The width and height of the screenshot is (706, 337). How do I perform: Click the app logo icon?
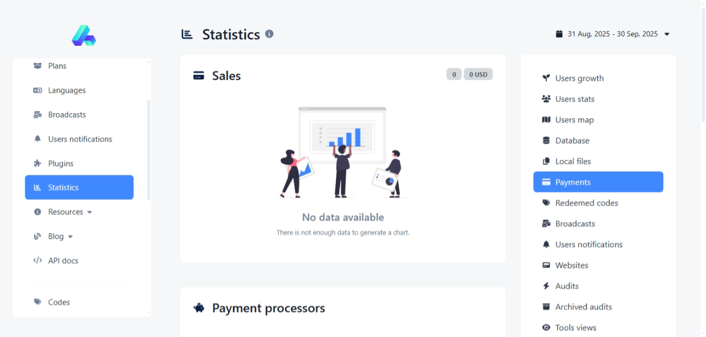click(84, 35)
